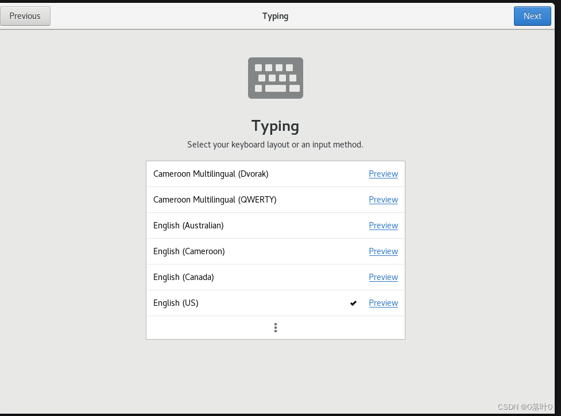Open Preview for English (Australian)
Screen dimensions: 561x416
point(383,226)
